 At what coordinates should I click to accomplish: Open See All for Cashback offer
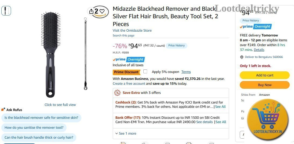pyautogui.click(x=220, y=107)
